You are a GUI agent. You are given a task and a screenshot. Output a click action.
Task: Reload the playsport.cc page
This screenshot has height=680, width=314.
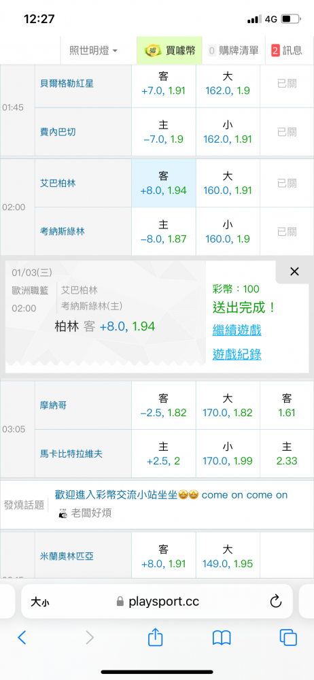click(276, 601)
